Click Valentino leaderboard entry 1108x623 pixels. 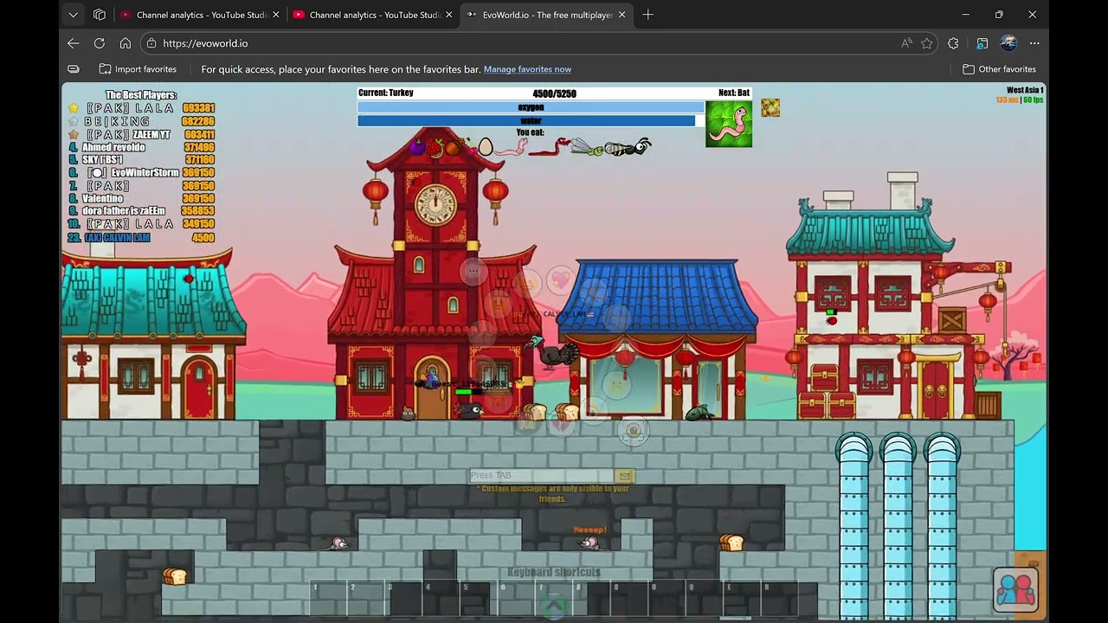click(142, 198)
